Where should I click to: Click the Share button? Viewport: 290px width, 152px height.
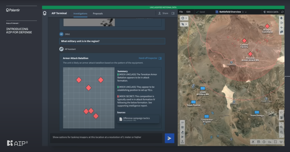pos(163,13)
